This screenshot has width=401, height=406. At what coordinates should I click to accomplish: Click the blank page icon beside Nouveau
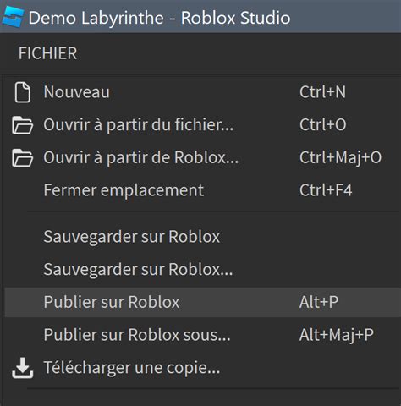coord(22,92)
